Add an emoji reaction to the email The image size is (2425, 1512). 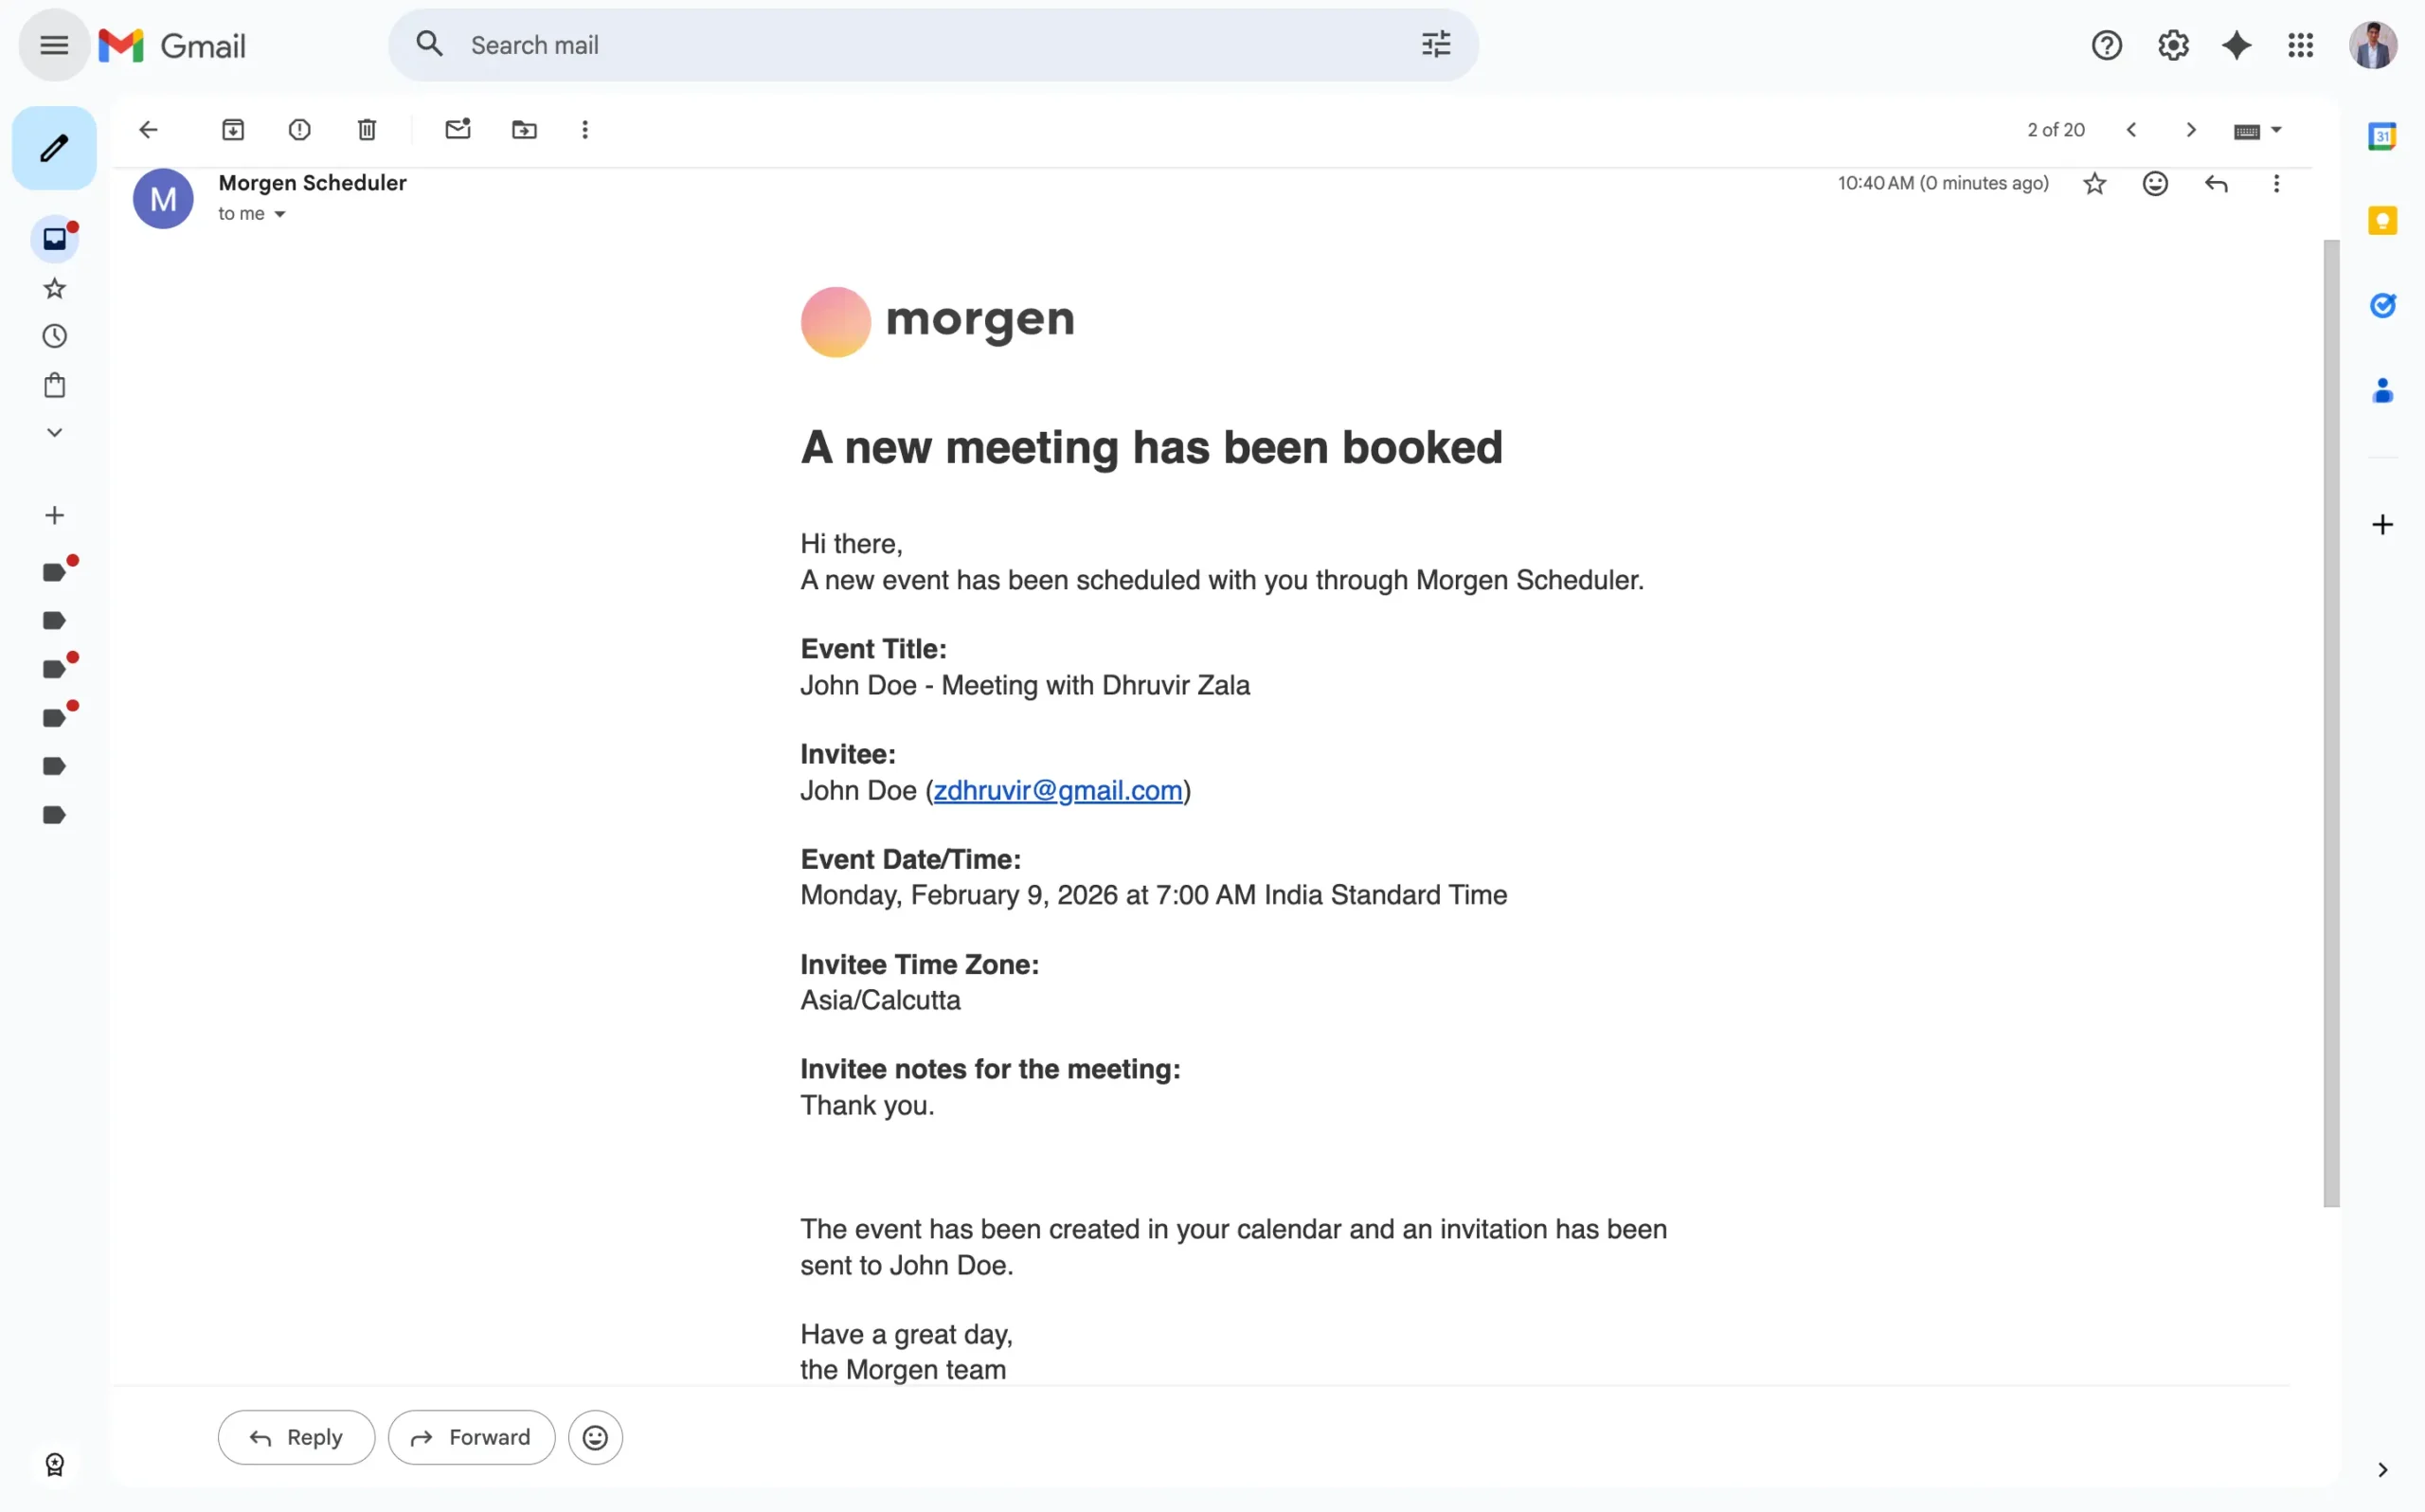(x=2155, y=183)
